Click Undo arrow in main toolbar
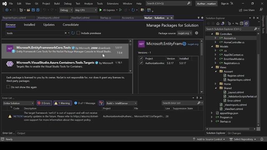Viewport: 267px width, 150px height. (x=45, y=10)
